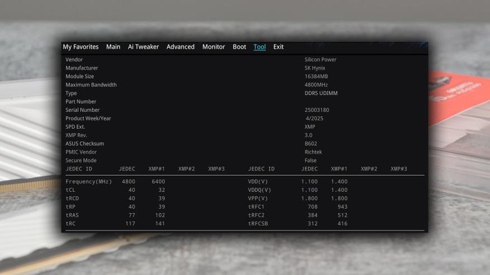Click the XMP#1 tRFCSB value 416
The width and height of the screenshot is (490, 275).
342,224
